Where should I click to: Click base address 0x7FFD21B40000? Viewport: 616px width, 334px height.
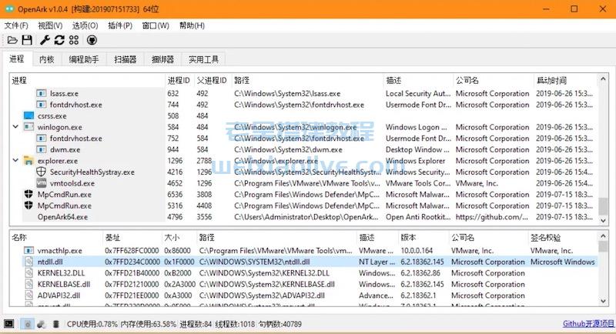pos(132,273)
